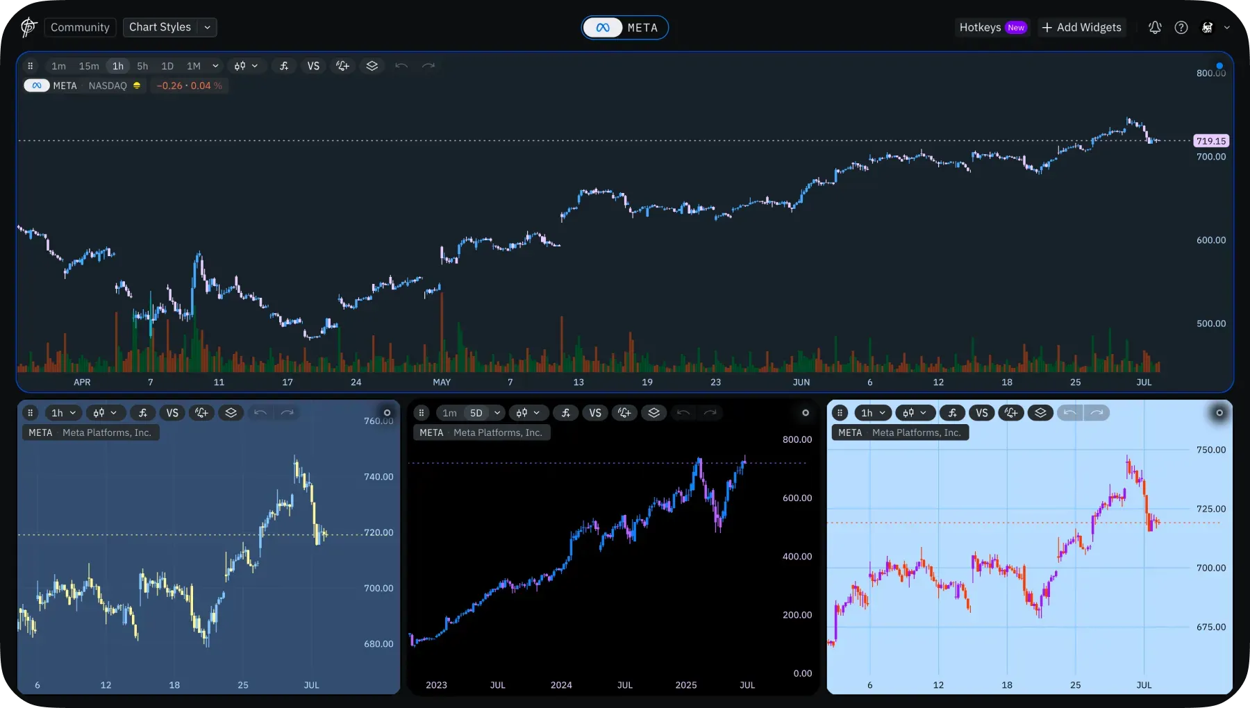Click the notifications bell icon
This screenshot has width=1250, height=708.
click(x=1155, y=28)
